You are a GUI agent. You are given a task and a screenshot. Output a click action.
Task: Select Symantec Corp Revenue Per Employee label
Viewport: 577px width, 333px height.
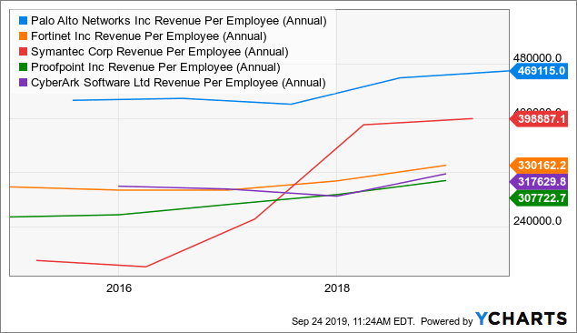pos(160,52)
